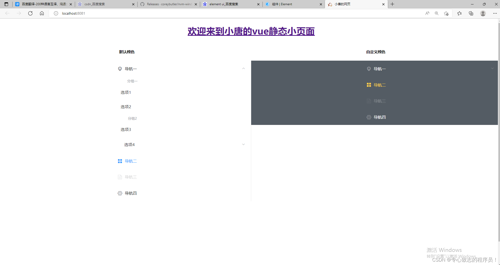Select 导航四 label in dark custom menu
Image resolution: width=500 pixels, height=265 pixels.
point(380,117)
